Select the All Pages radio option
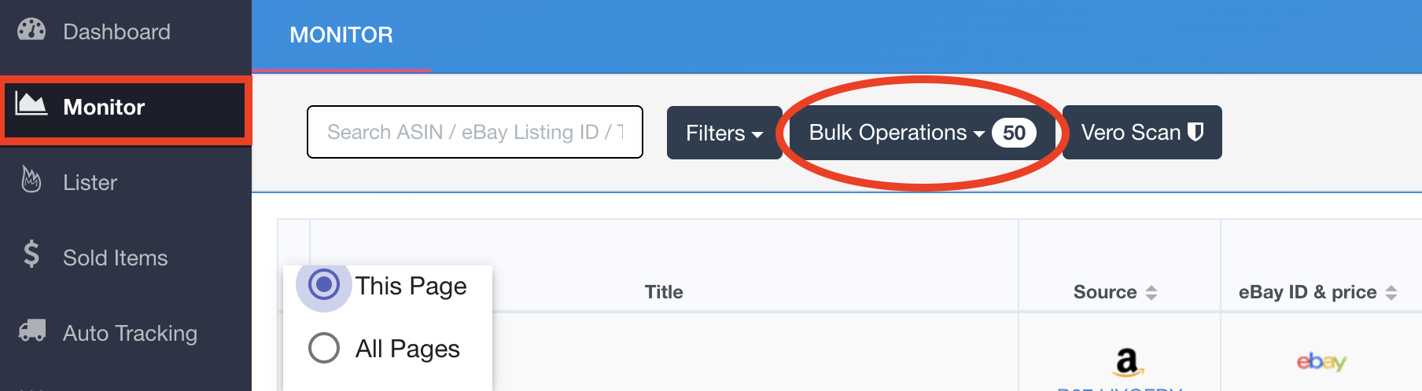Image resolution: width=1422 pixels, height=391 pixels. point(324,348)
